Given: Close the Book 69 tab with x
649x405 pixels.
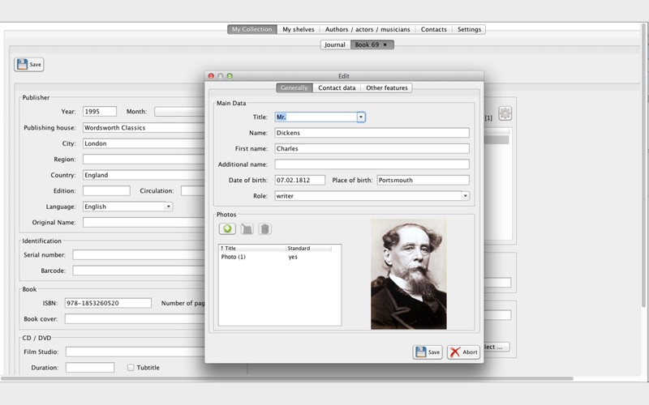Looking at the screenshot, I should tap(385, 45).
